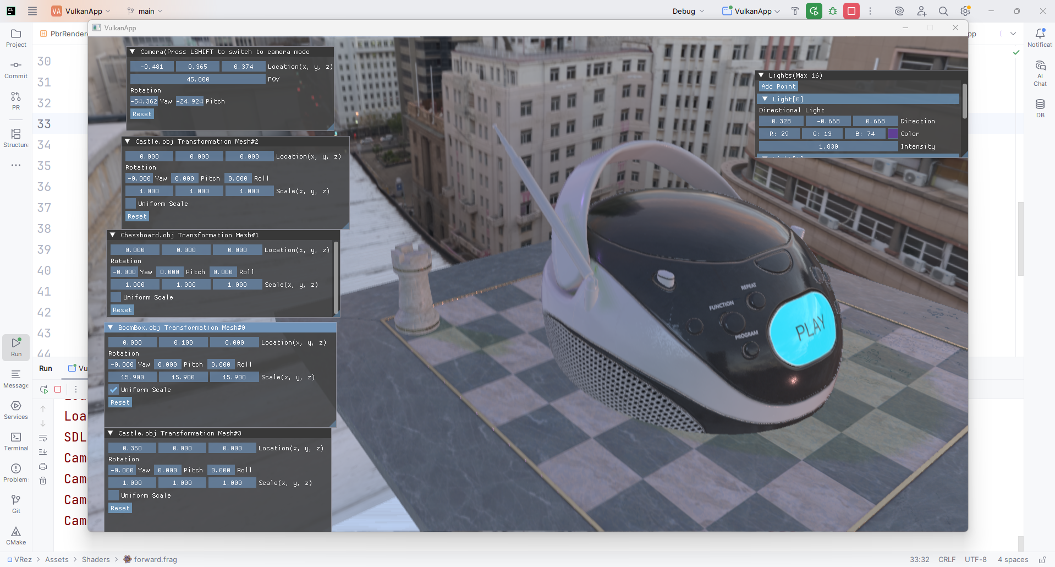Click Add Point light button

click(778, 86)
